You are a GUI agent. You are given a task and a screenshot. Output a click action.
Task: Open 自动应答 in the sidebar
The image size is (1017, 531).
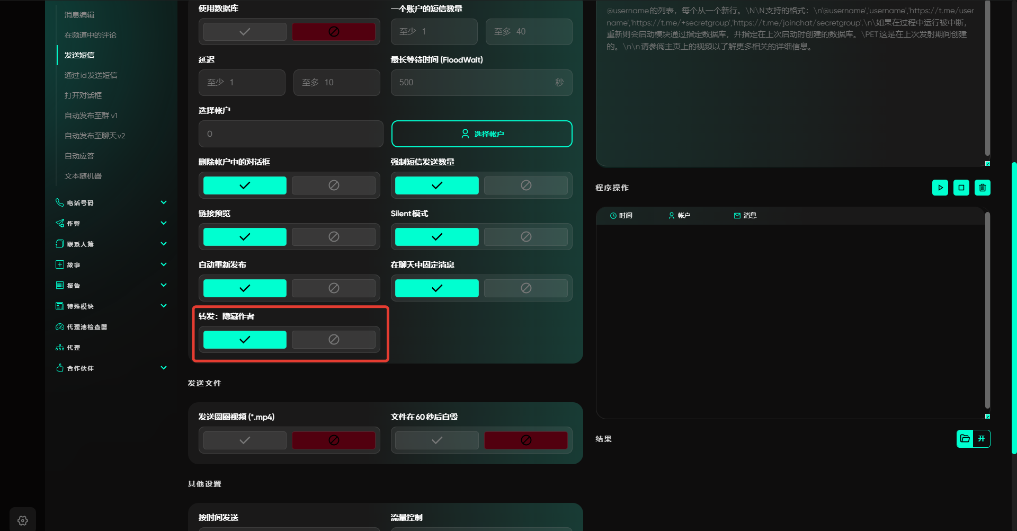[x=79, y=156]
